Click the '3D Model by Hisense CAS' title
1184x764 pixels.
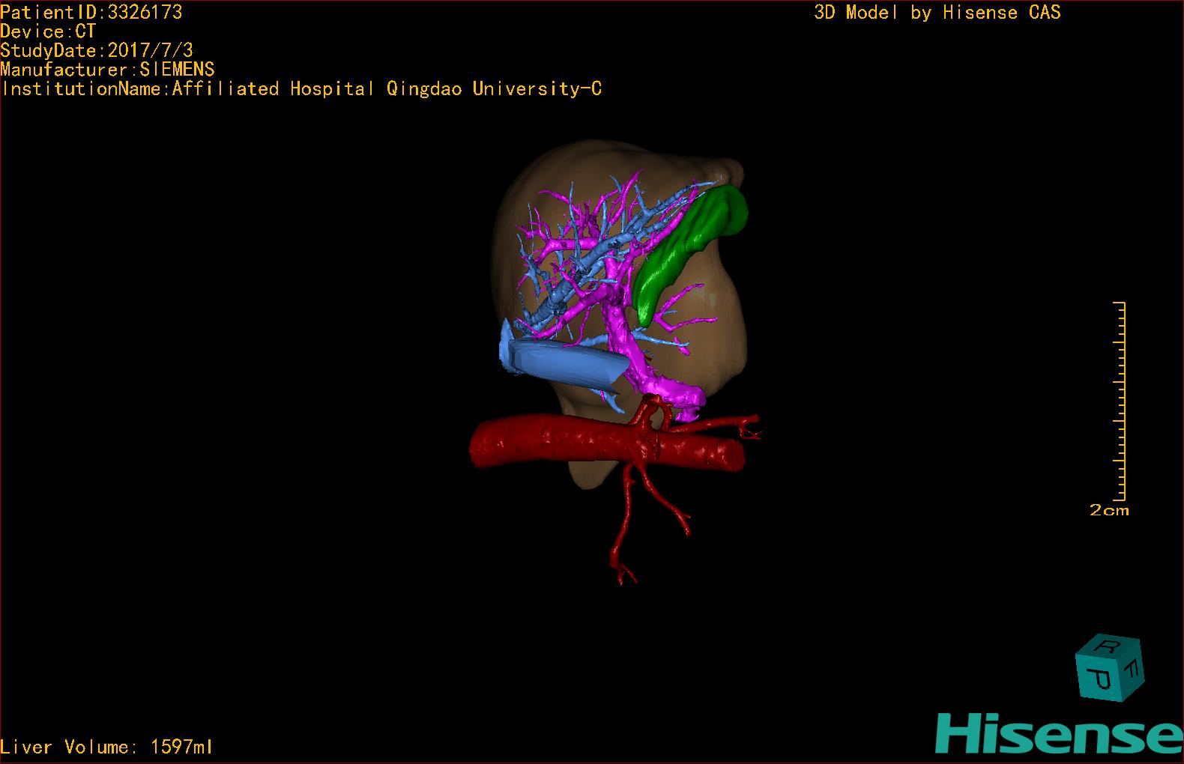(937, 12)
